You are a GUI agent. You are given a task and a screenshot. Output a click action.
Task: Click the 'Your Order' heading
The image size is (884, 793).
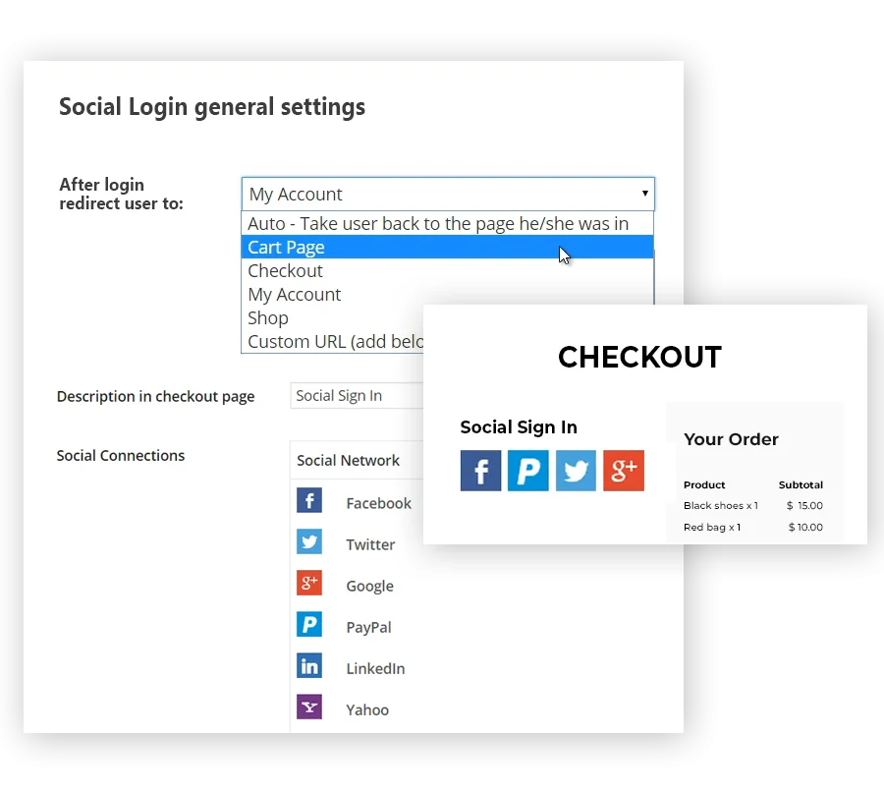click(x=731, y=439)
